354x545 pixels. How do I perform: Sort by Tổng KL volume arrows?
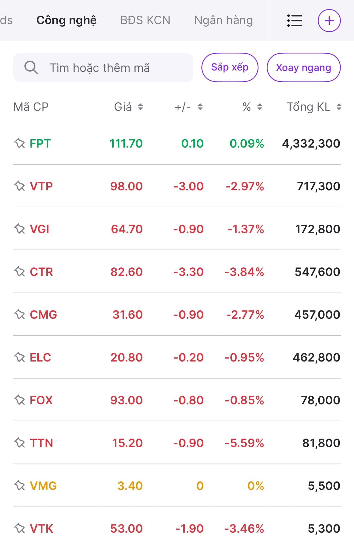[x=339, y=107]
